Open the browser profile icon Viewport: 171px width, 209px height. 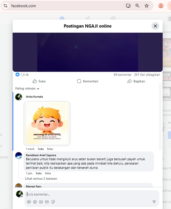(x=161, y=6)
